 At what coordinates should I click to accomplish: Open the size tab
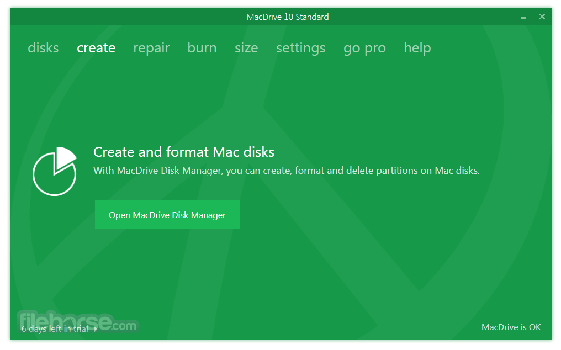pyautogui.click(x=246, y=47)
